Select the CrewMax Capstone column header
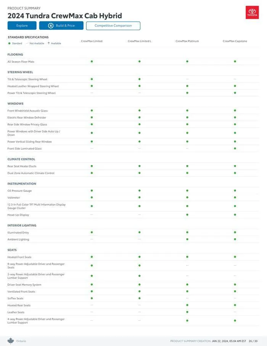This screenshot has height=346, width=267. click(x=235, y=41)
